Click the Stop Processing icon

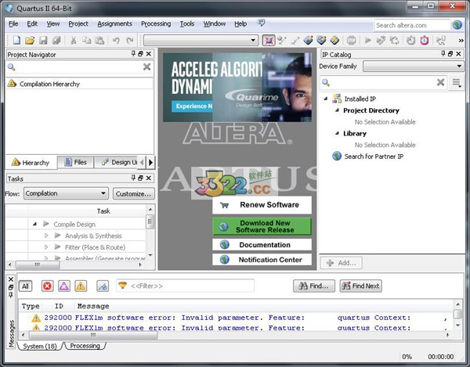pyautogui.click(x=351, y=40)
